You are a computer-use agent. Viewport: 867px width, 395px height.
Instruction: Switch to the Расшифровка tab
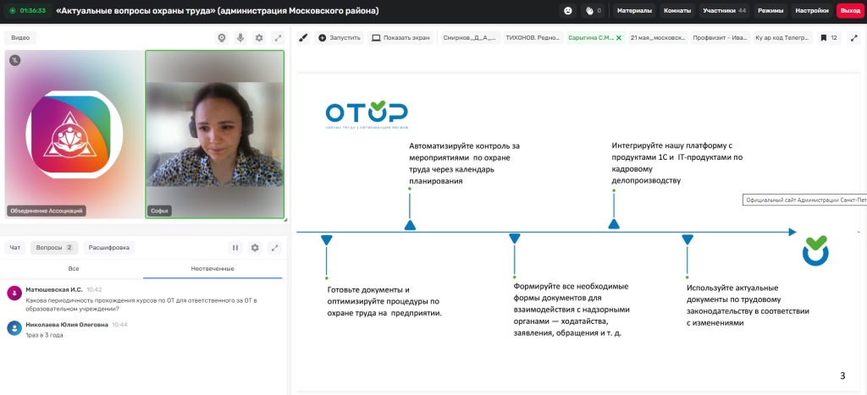[x=109, y=248]
